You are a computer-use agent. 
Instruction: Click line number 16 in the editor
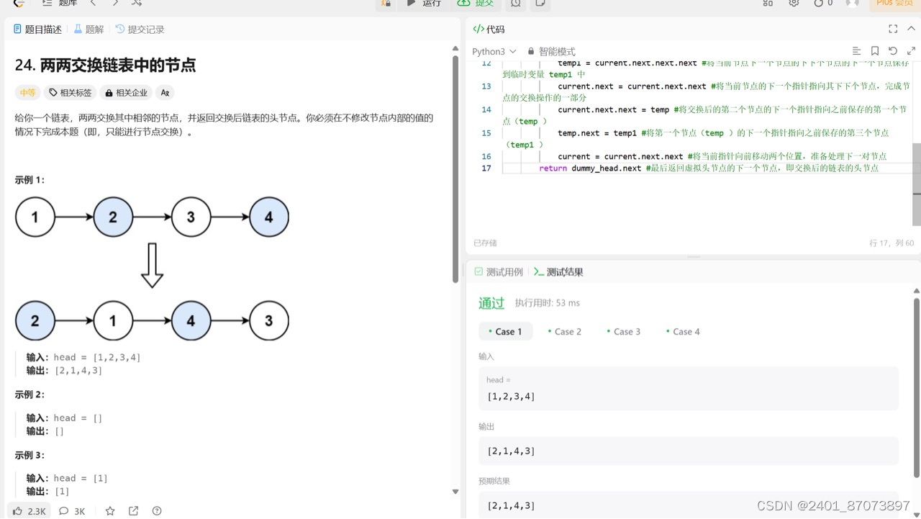[x=486, y=156]
